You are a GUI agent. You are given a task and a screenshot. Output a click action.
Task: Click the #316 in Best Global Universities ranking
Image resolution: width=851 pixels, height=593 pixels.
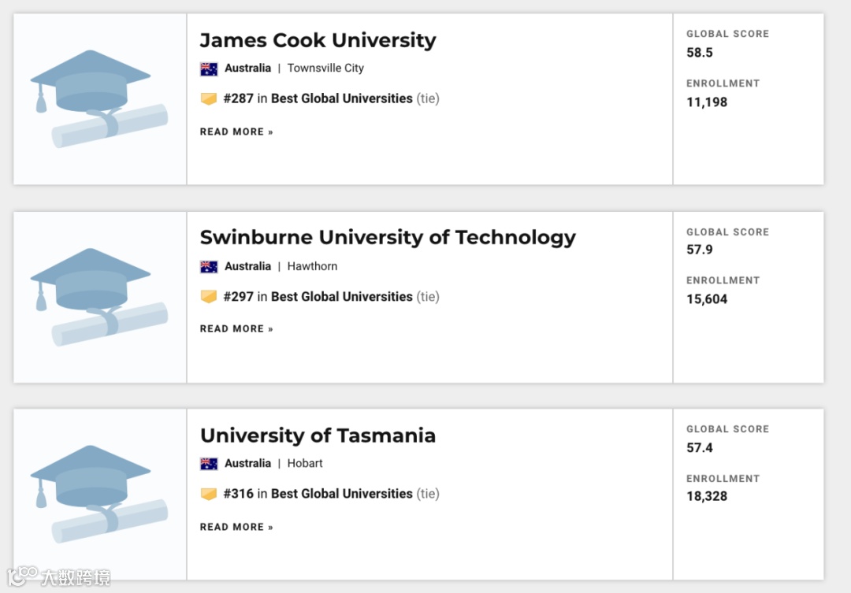pos(318,494)
